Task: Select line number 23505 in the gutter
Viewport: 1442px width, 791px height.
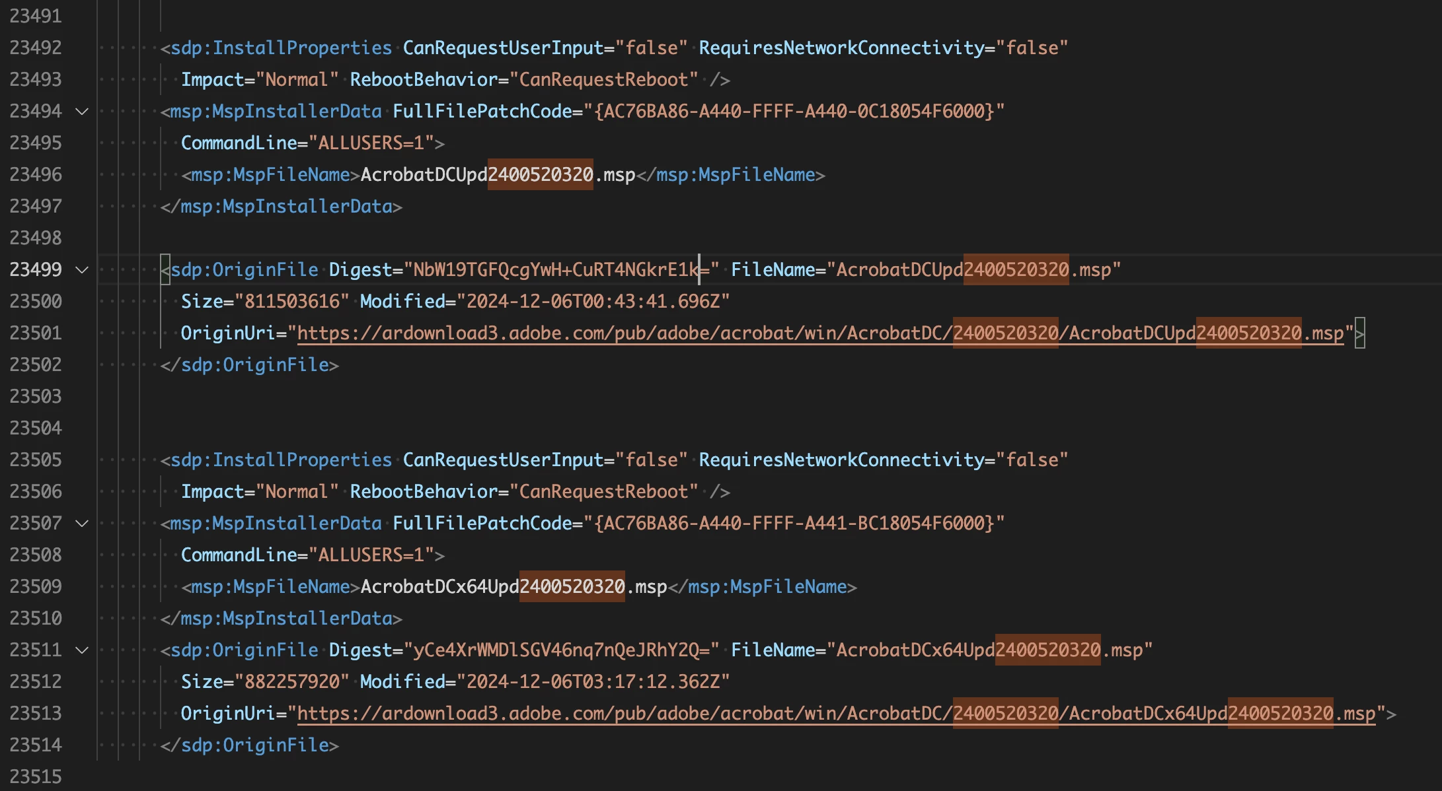Action: tap(36, 460)
